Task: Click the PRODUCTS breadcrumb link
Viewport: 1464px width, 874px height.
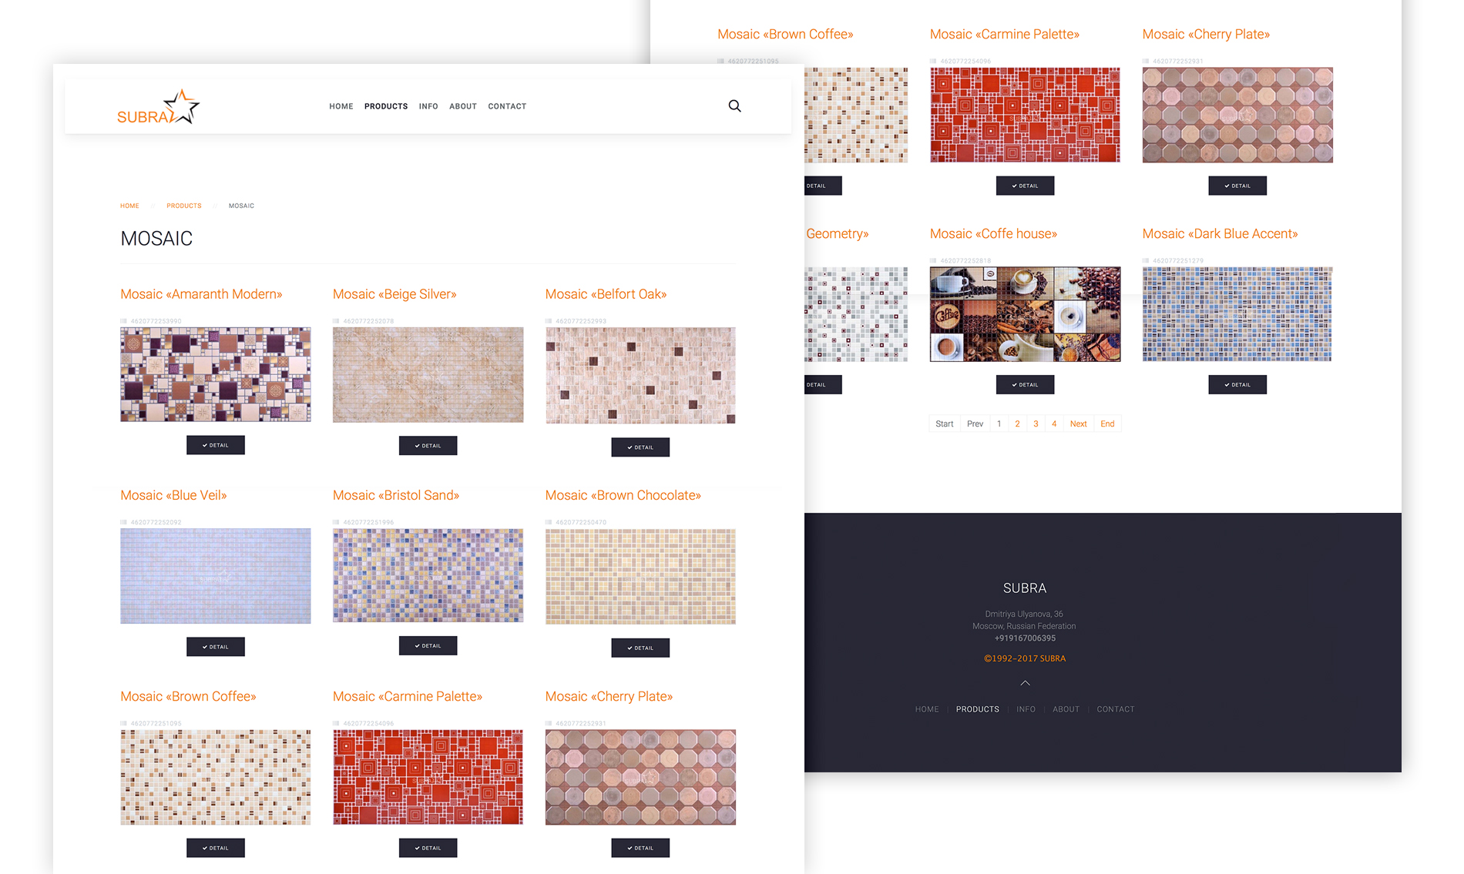Action: (x=183, y=206)
